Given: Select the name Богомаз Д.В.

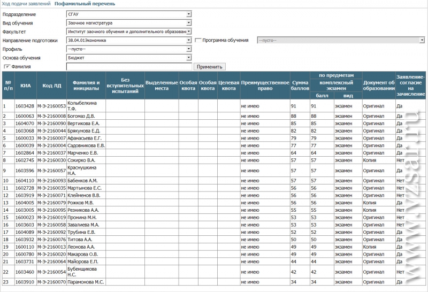Looking at the screenshot, I should point(81,116).
